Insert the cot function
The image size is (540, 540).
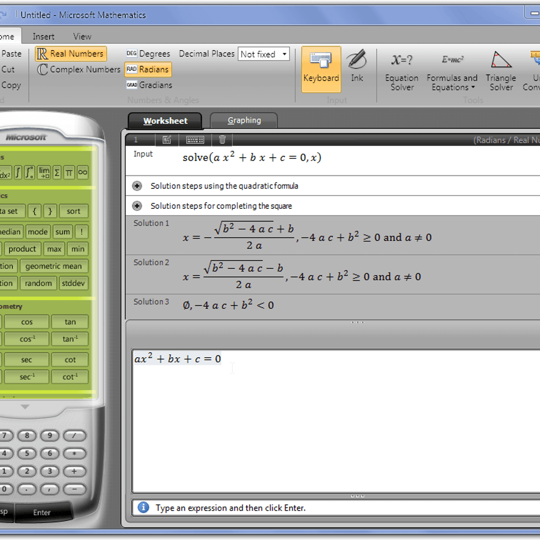[70, 360]
